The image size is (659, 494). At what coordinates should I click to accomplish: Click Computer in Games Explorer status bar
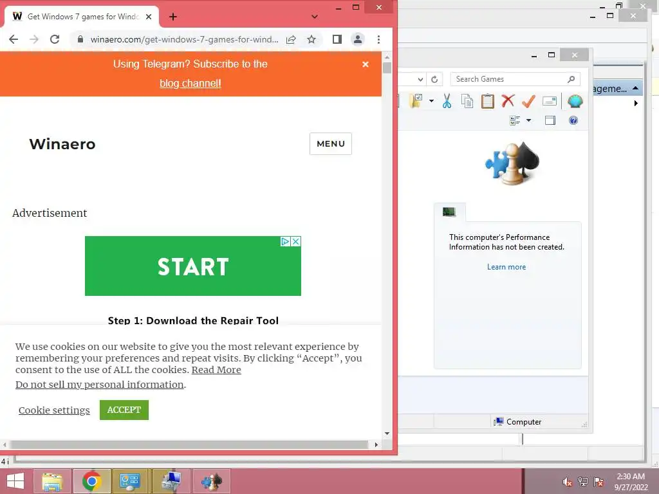pyautogui.click(x=518, y=422)
